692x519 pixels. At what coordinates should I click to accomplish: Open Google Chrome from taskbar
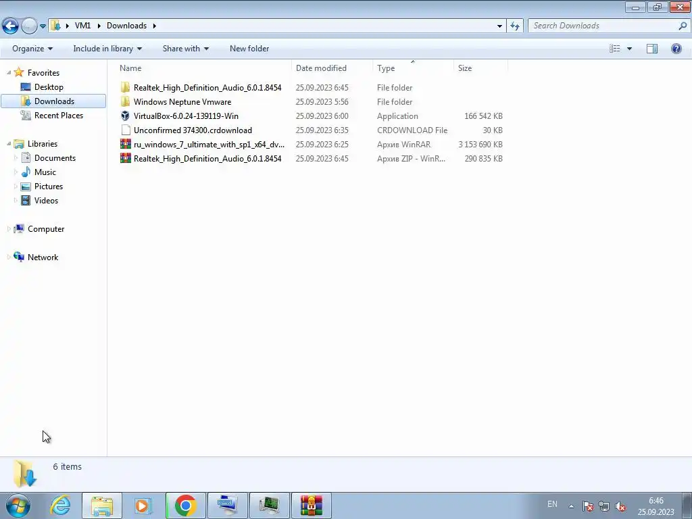[x=185, y=505]
